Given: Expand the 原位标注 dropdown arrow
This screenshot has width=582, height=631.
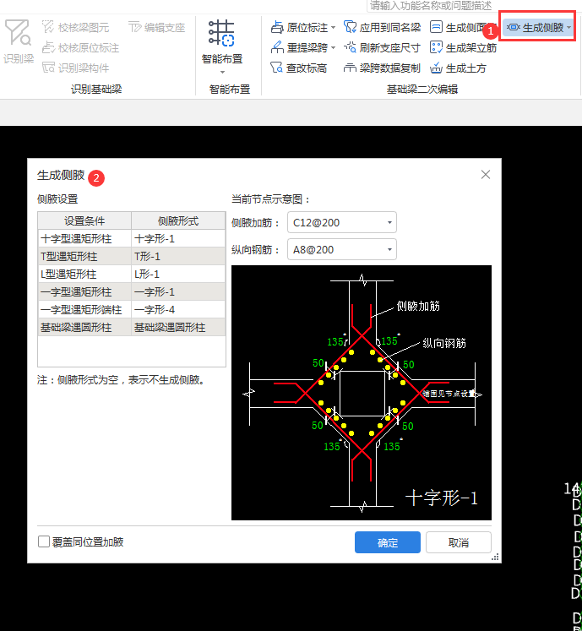Looking at the screenshot, I should click(x=334, y=28).
